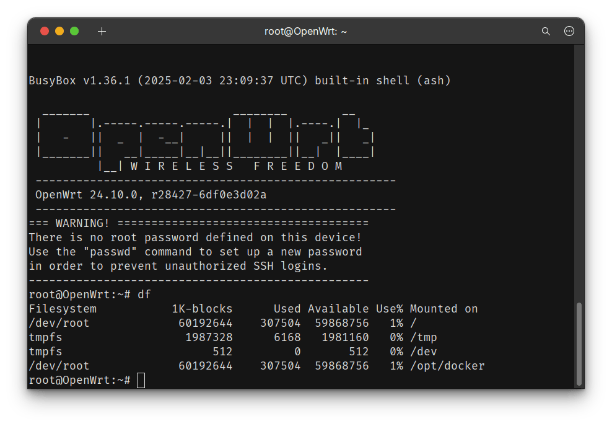Click the /opt/docker mount point

(447, 366)
